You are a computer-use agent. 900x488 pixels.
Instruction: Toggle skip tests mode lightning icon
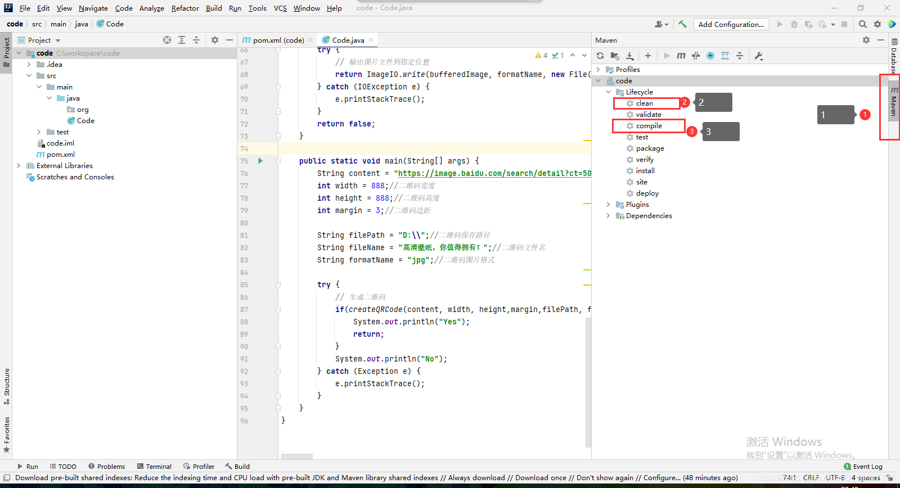coord(710,56)
